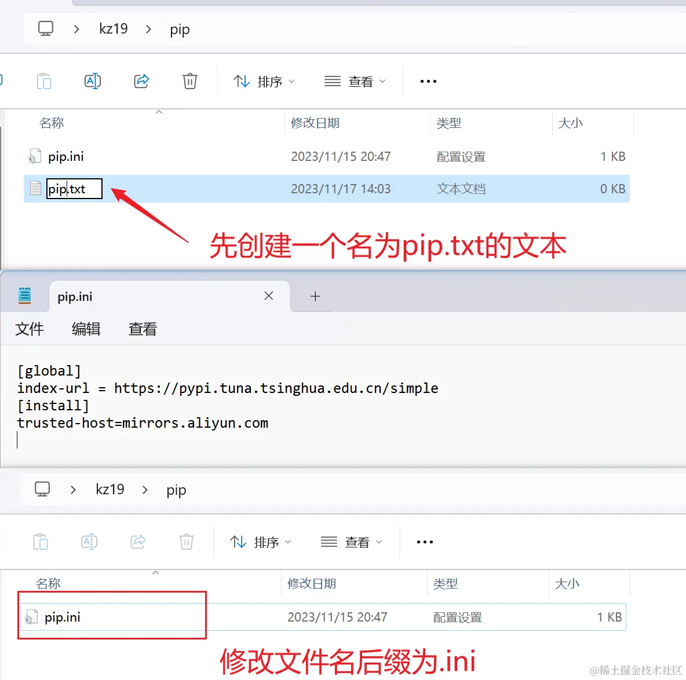The image size is (686, 680).
Task: Click the 2023/11/17 14:03 date cell
Action: (341, 189)
